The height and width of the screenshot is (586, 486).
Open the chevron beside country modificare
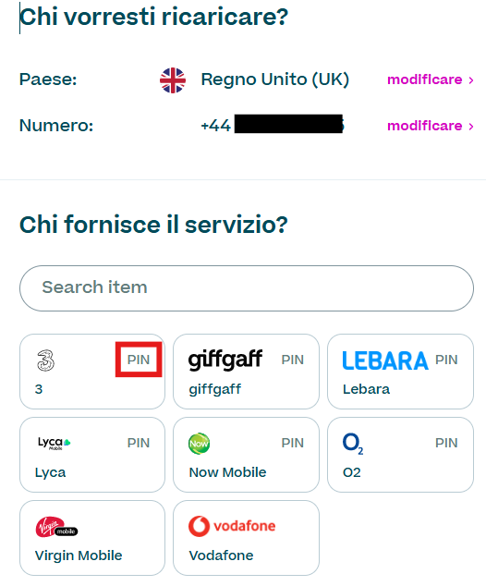coord(471,80)
